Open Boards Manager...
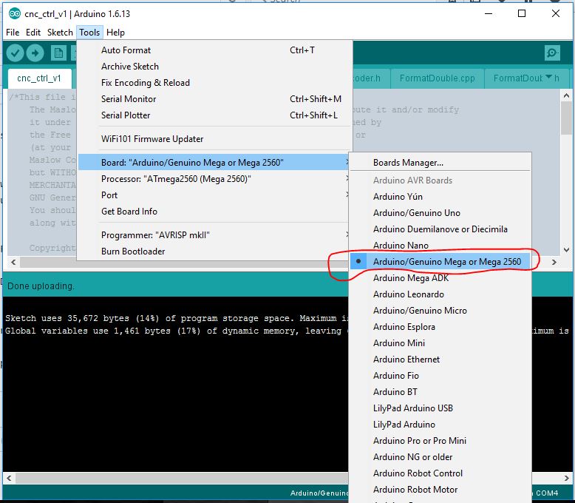This screenshot has height=503, width=575. (x=440, y=163)
